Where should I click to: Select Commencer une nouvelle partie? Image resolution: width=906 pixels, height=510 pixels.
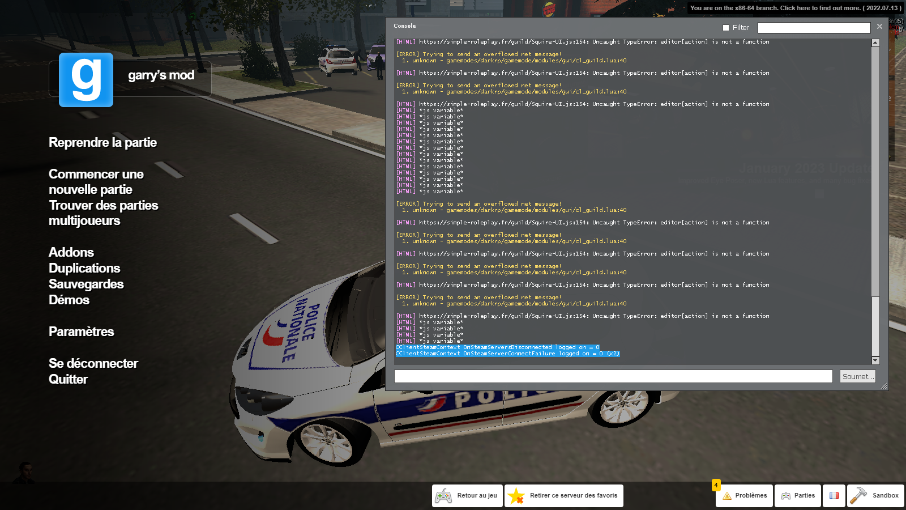pos(96,181)
